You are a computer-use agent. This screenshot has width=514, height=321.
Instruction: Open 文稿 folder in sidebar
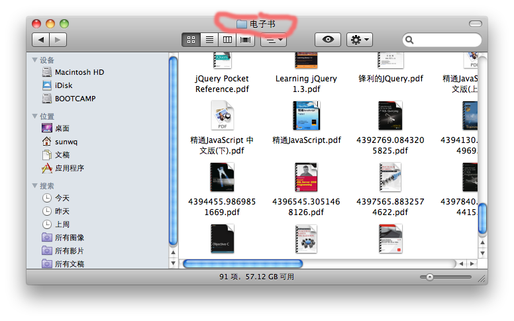click(56, 155)
